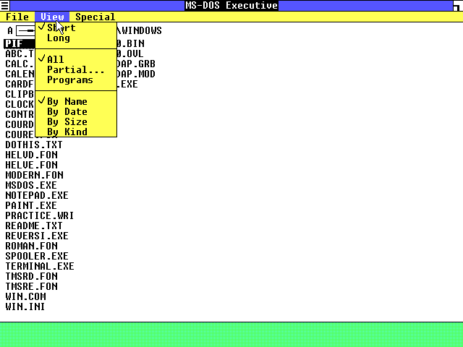Close the open View menu

coord(52,17)
